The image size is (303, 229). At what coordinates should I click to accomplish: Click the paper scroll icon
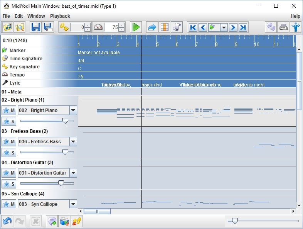click(177, 27)
